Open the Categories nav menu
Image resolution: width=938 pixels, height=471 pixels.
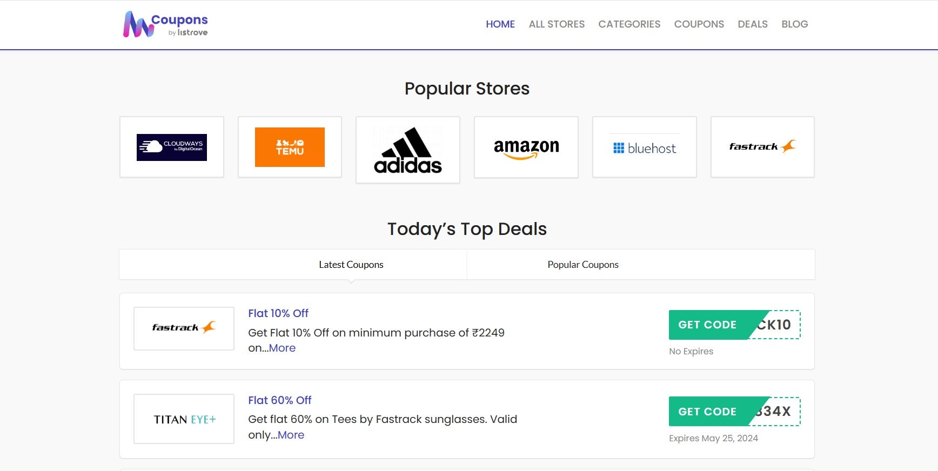(x=629, y=24)
